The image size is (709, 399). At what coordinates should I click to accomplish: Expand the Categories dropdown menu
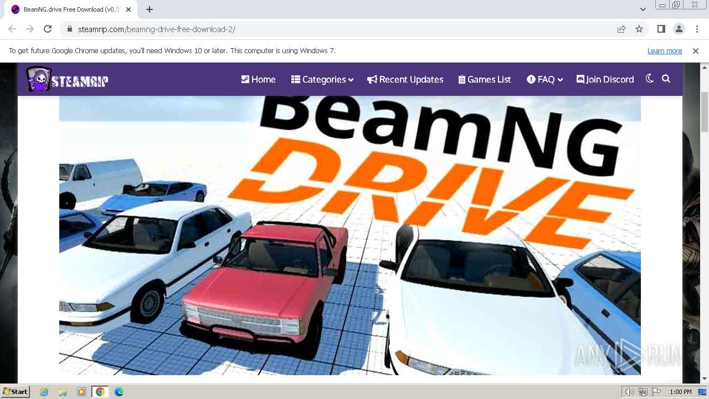[x=322, y=79]
